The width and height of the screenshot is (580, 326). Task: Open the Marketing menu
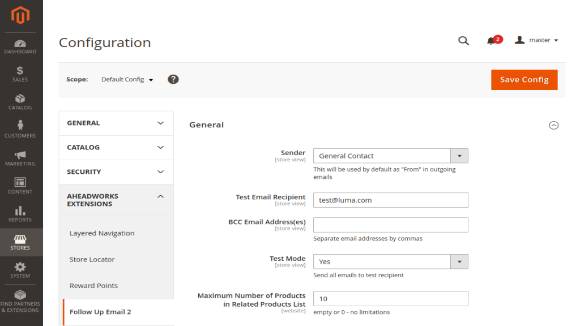pyautogui.click(x=20, y=158)
